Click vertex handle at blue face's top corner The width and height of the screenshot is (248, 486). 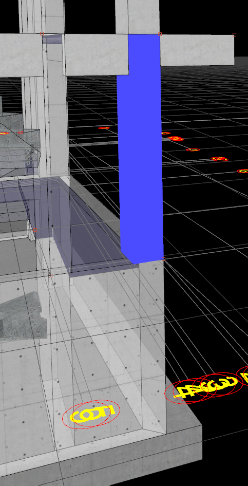pyautogui.click(x=160, y=34)
